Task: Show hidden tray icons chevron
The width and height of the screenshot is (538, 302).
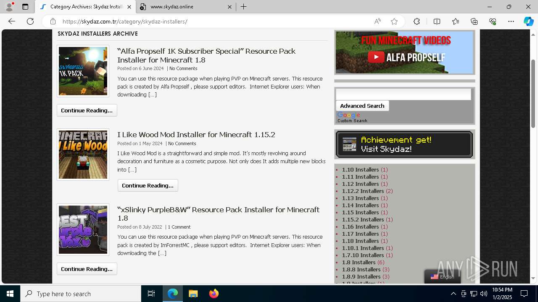Action: 453,294
